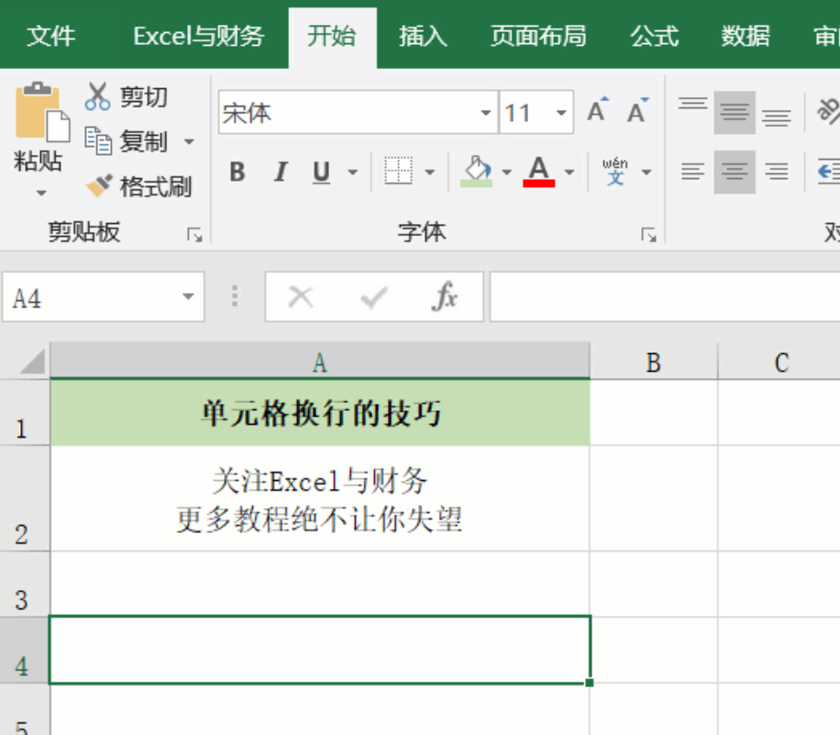Toggle Underline formatting
Viewport: 840px width, 735px height.
coord(322,173)
